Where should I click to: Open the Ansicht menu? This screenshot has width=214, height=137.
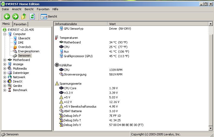coord(17,9)
